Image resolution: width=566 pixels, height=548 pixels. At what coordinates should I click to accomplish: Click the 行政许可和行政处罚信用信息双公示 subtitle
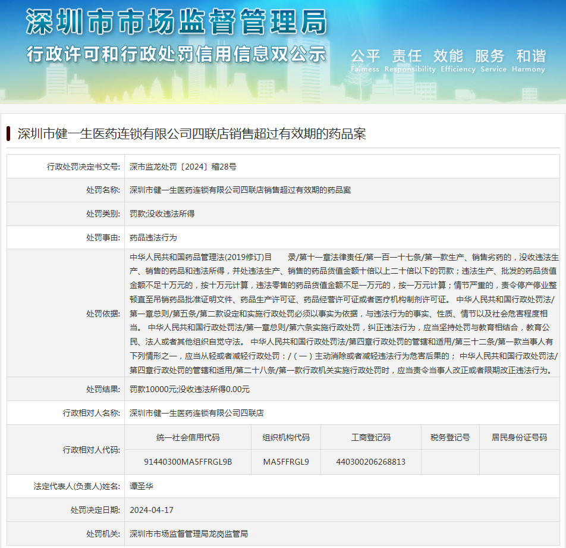[x=176, y=54]
